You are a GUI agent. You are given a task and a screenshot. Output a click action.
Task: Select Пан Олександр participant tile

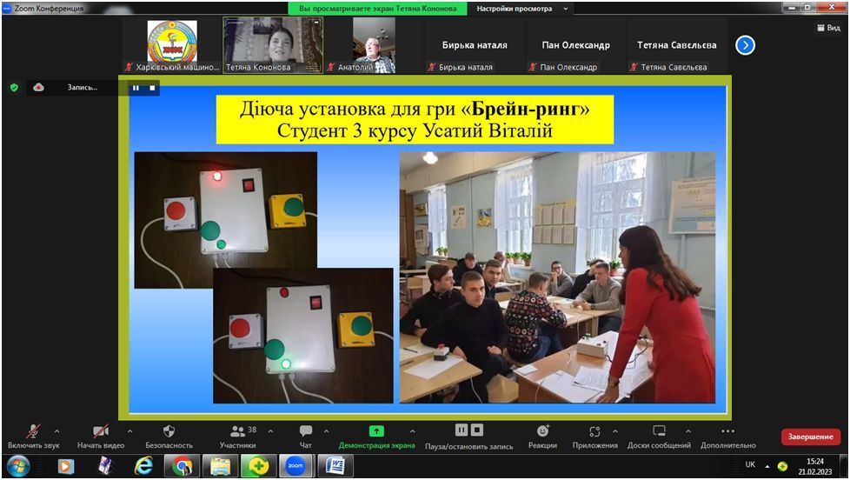575,45
